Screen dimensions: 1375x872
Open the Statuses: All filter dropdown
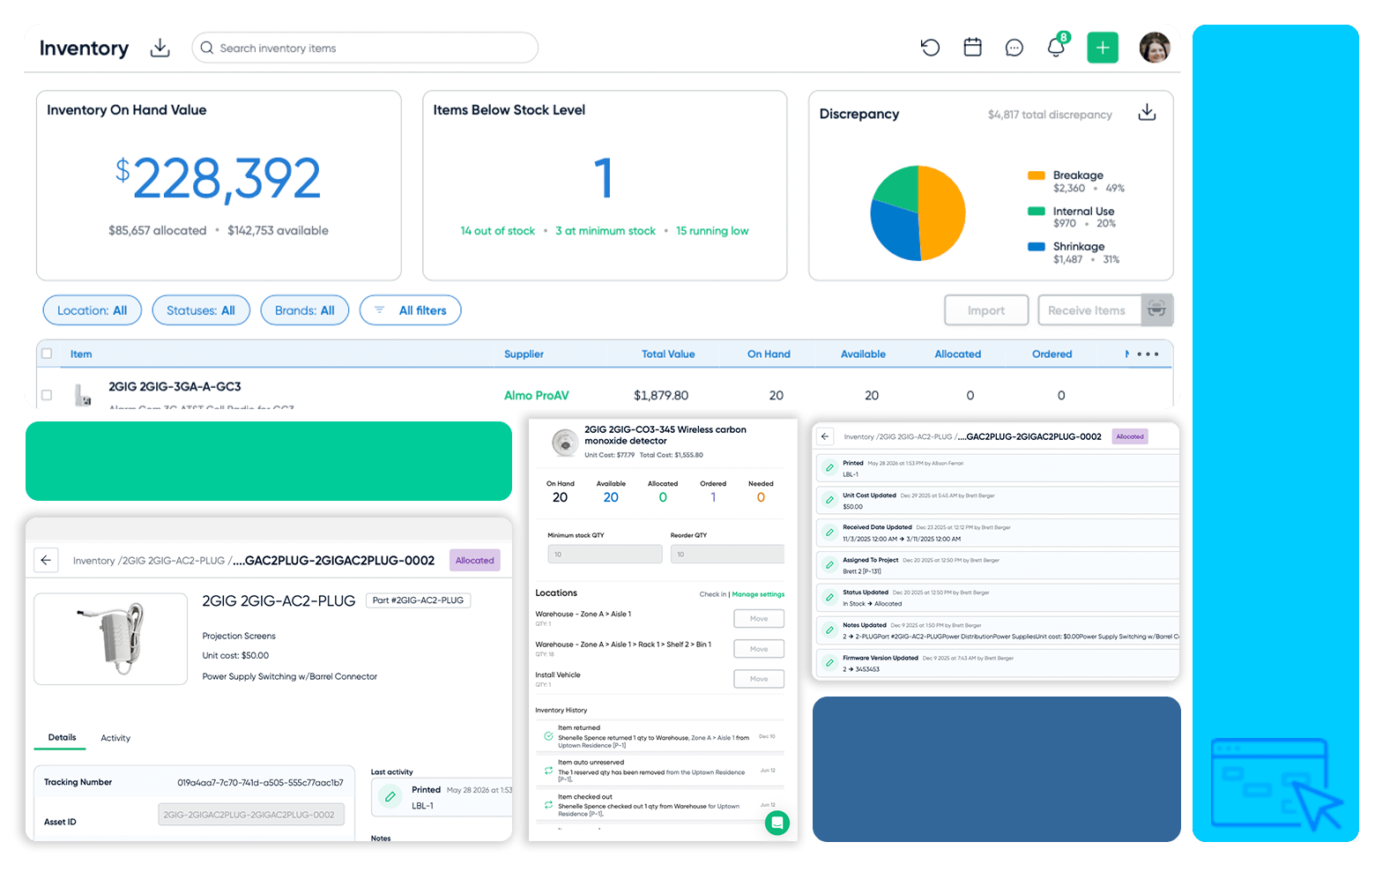pos(201,310)
